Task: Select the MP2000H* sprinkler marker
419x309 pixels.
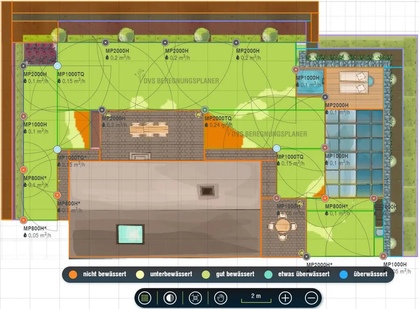Action: 306,257
